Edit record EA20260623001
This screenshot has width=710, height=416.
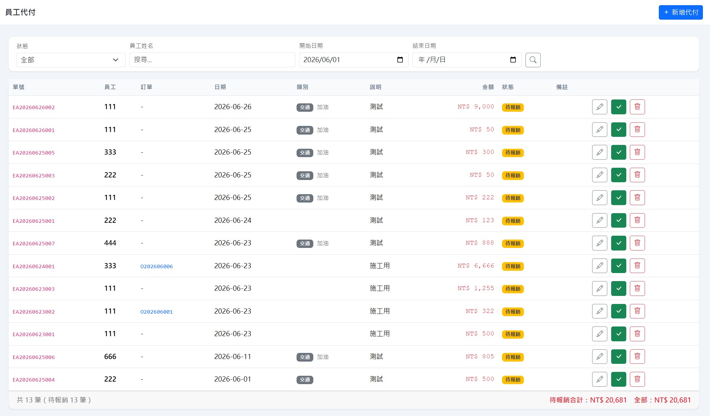(600, 334)
